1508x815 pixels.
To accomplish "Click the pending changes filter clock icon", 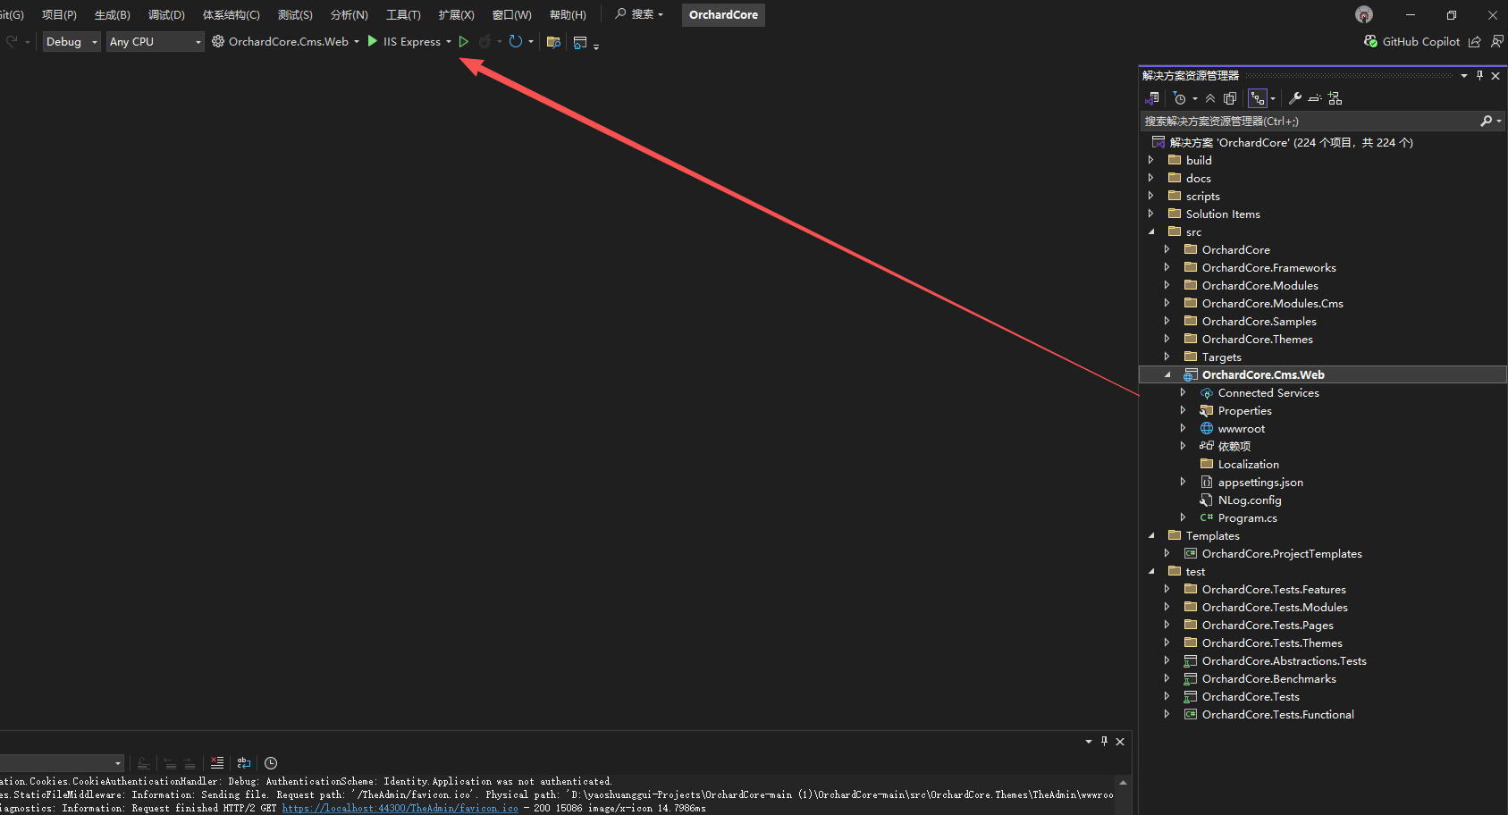I will tap(1180, 98).
